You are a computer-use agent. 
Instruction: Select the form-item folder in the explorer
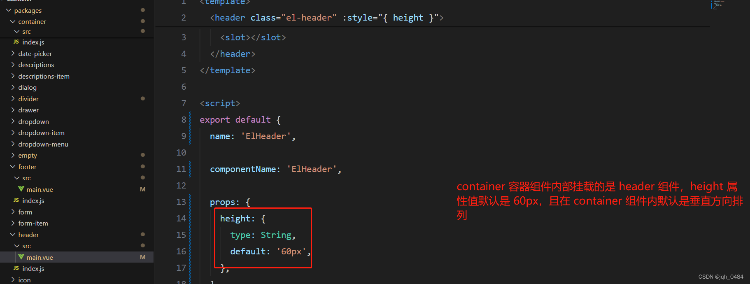pyautogui.click(x=33, y=223)
